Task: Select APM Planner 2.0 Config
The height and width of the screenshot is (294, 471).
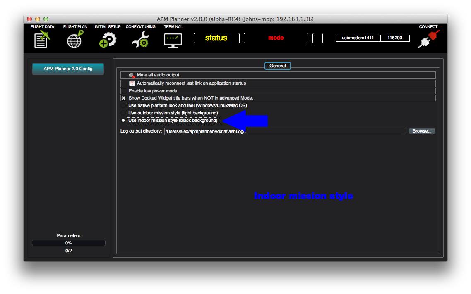Action: [x=68, y=69]
